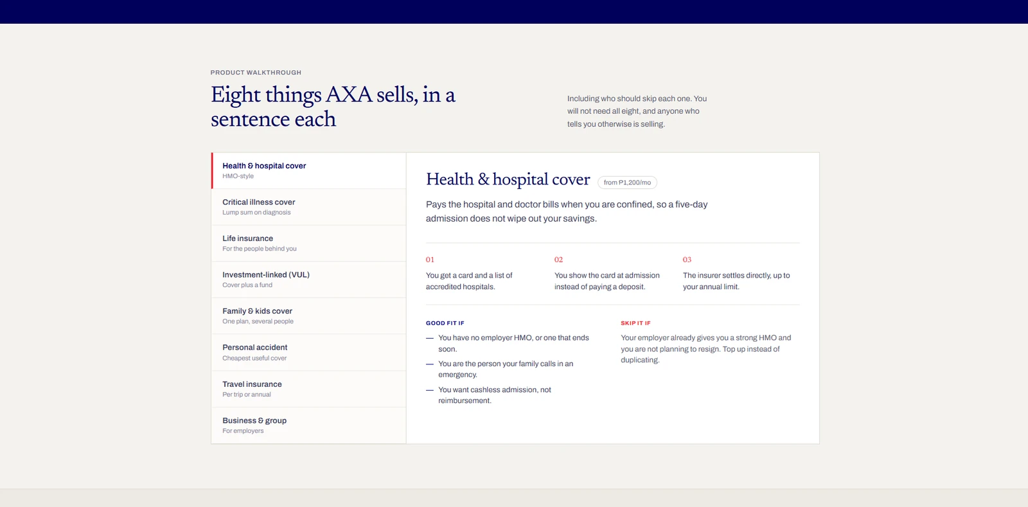Click the 'from P1,200/mo' price badge
The width and height of the screenshot is (1028, 507).
627,182
